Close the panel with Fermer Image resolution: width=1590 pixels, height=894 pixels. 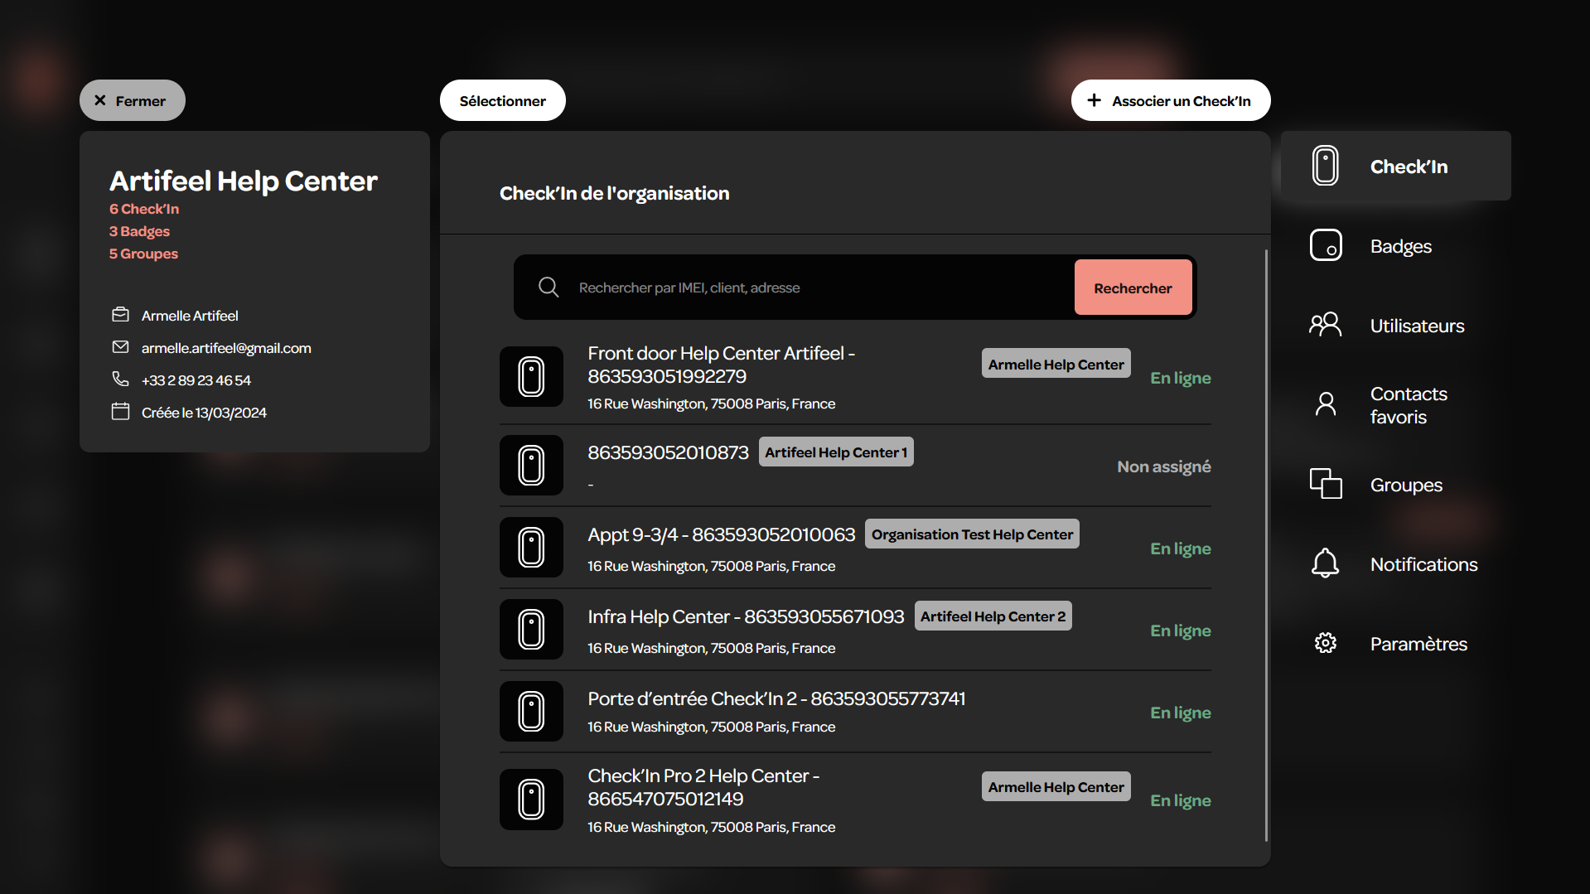(132, 100)
